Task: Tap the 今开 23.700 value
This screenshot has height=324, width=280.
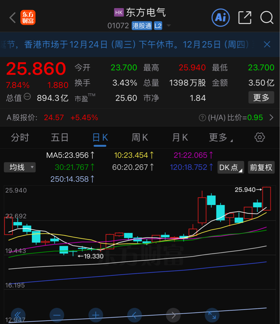Action: [x=124, y=68]
